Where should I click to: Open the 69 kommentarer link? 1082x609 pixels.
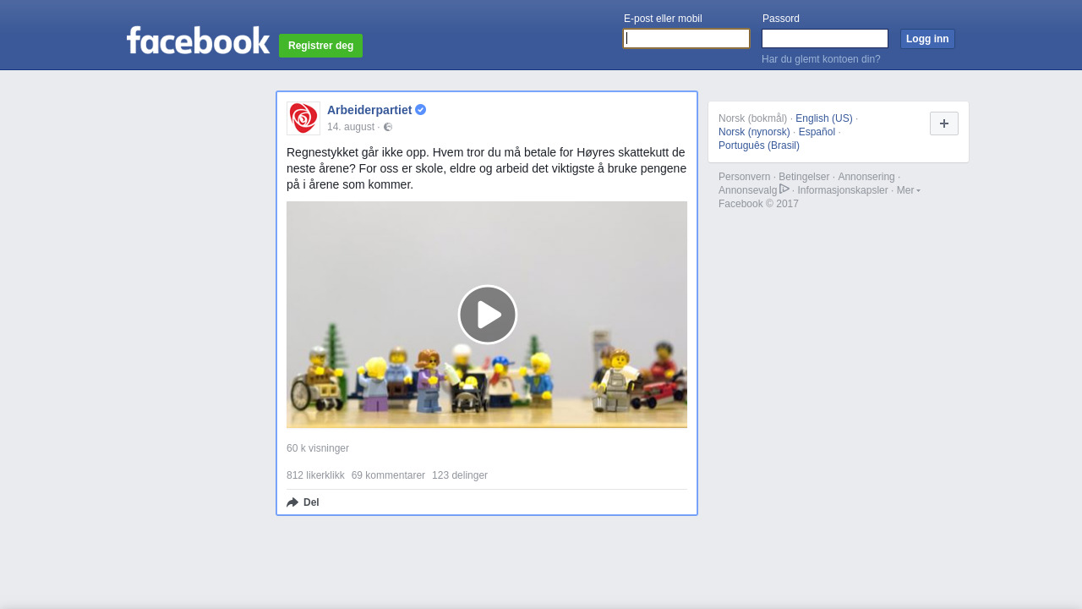click(388, 475)
